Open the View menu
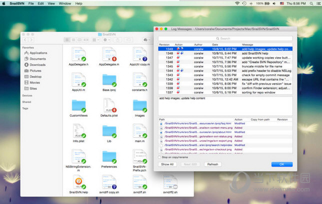 pos(51,3)
